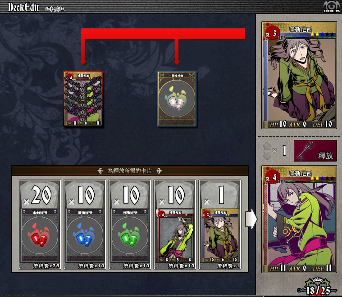The width and height of the screenshot is (342, 297).
Task: Click the 釋放 release key button
Action: (315, 151)
